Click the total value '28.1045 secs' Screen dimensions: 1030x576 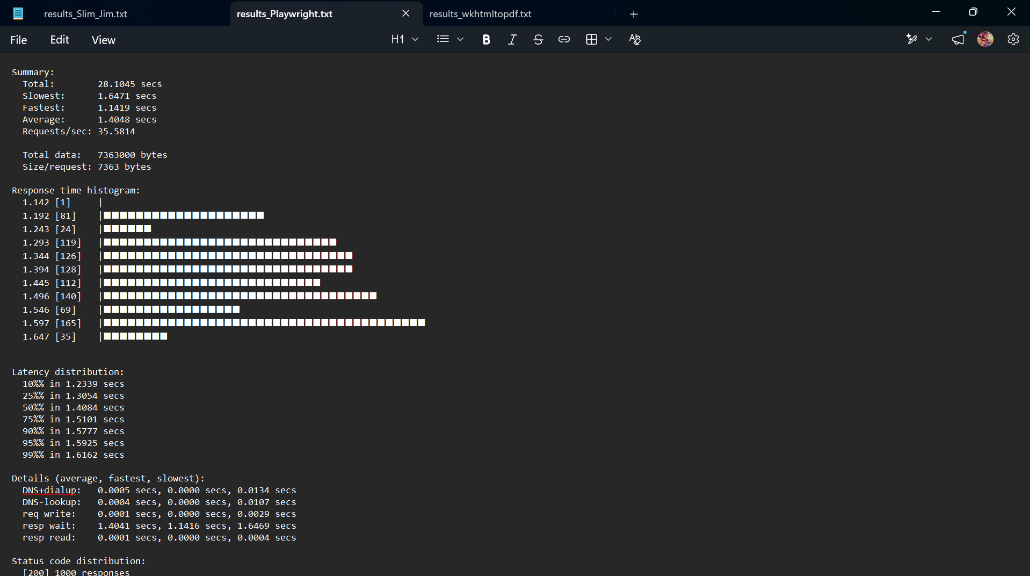coord(129,84)
